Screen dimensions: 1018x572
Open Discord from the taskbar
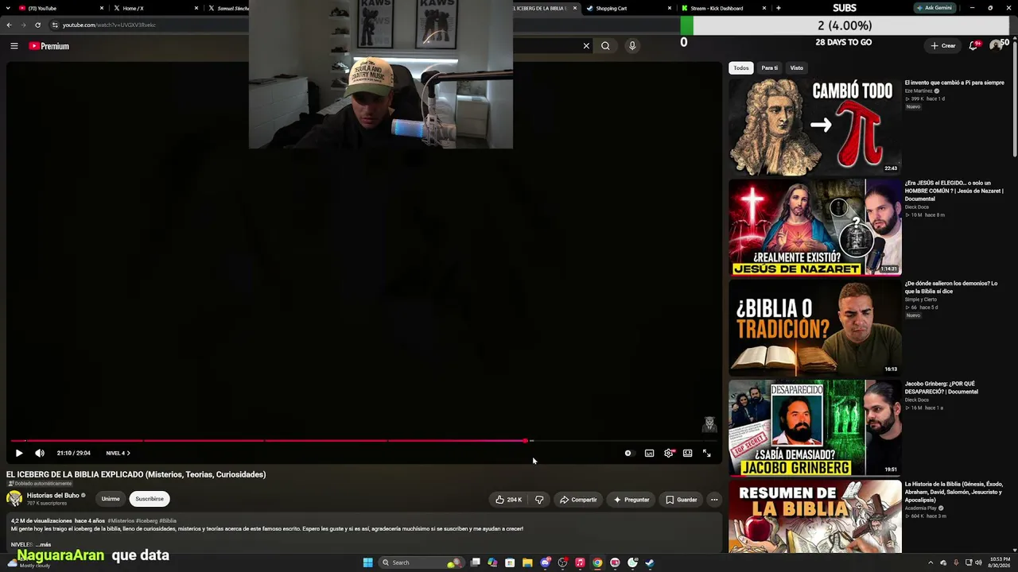coord(545,562)
